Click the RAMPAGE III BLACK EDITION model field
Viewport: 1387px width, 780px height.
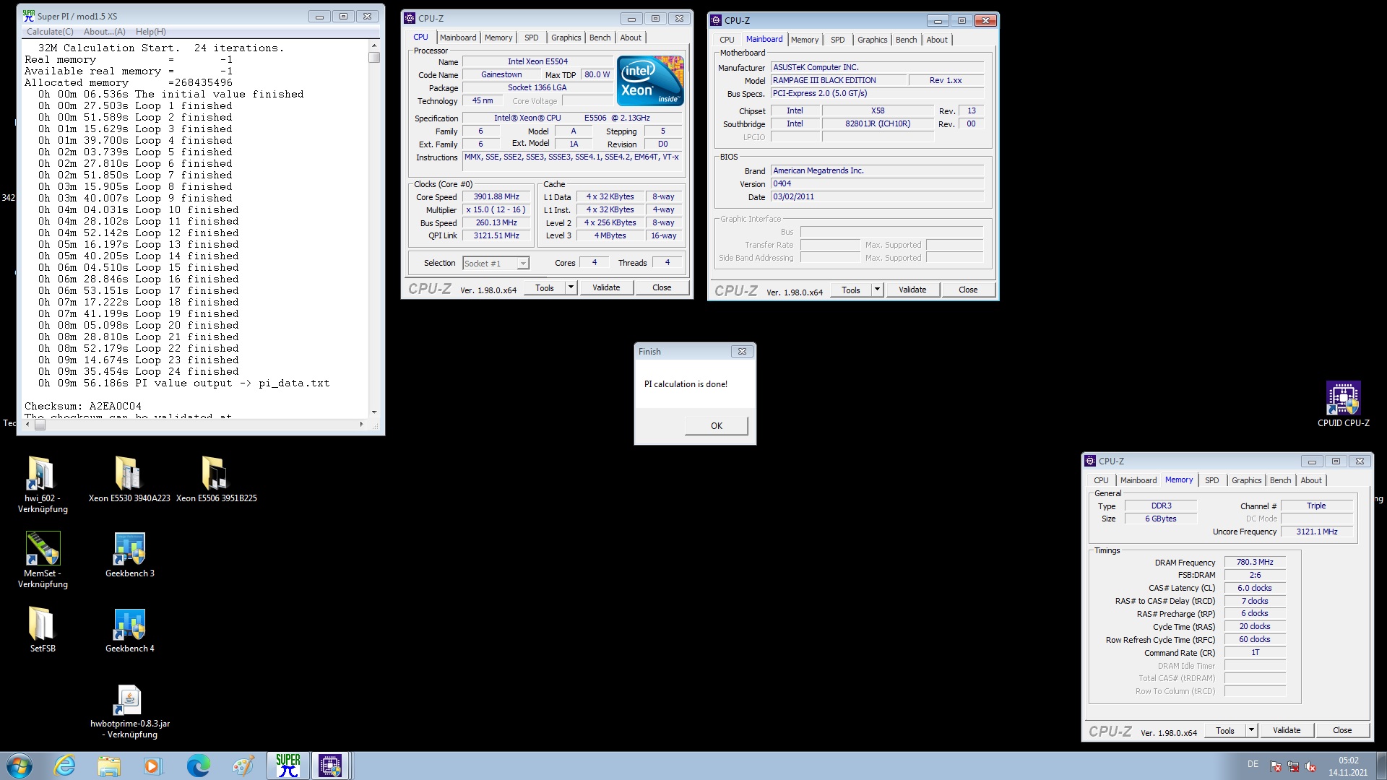coord(837,80)
